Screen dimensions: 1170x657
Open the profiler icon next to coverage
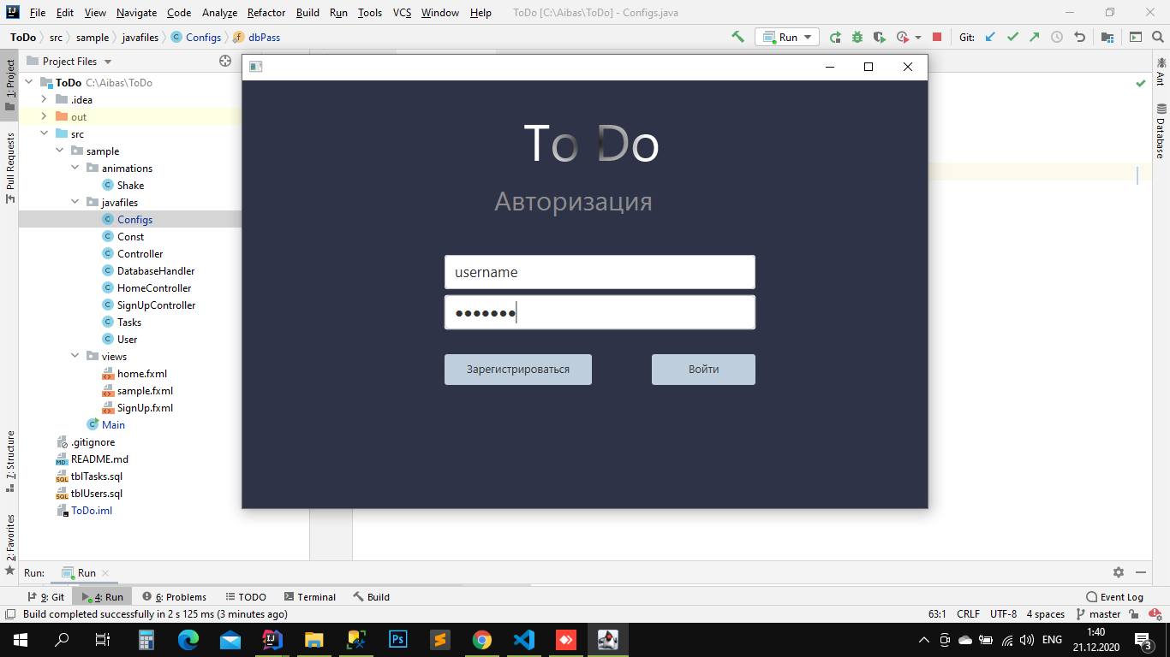901,37
